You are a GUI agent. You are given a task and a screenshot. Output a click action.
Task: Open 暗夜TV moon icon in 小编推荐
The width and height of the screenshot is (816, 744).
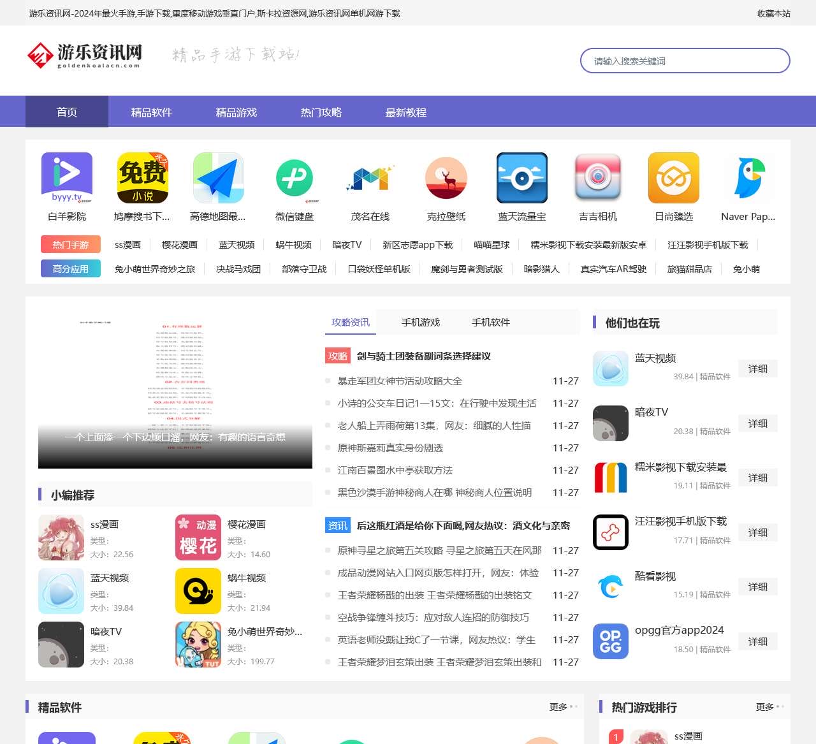[61, 645]
